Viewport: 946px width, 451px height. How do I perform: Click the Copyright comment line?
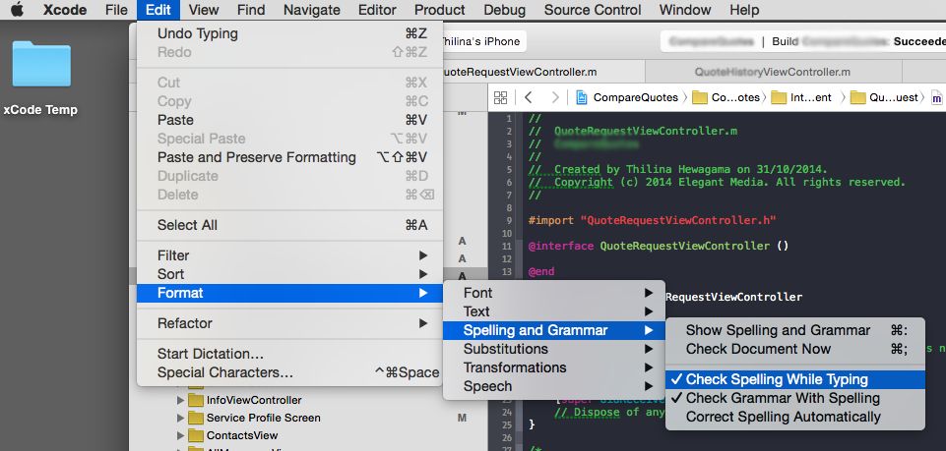pos(717,182)
